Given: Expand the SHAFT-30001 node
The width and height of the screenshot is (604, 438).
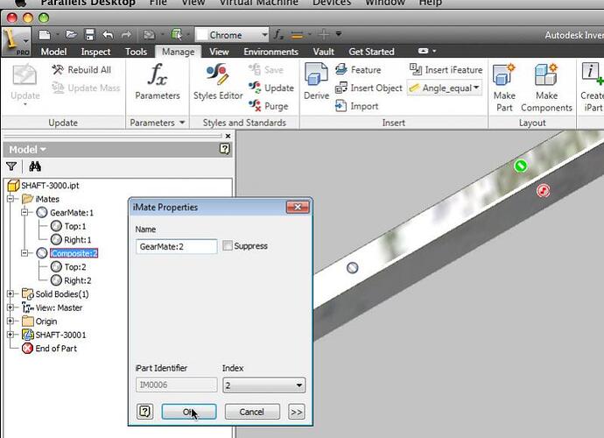Looking at the screenshot, I should coord(11,335).
